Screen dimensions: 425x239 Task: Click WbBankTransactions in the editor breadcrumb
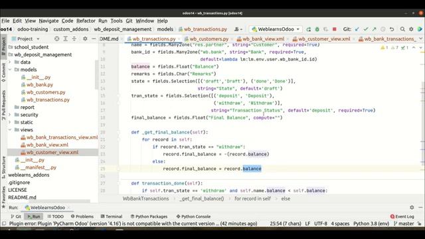pyautogui.click(x=146, y=199)
